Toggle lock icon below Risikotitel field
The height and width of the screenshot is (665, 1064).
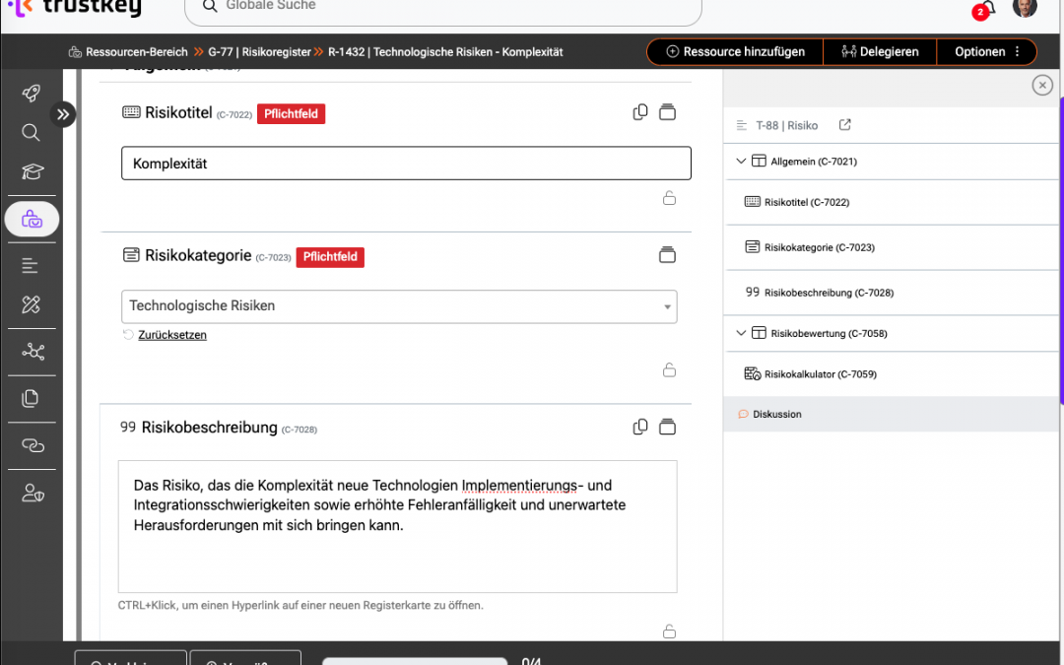click(669, 198)
